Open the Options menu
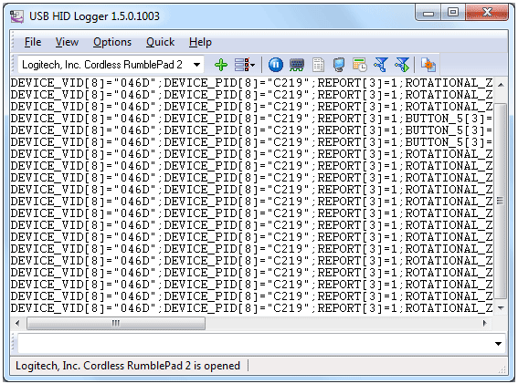The image size is (518, 384). coord(112,42)
